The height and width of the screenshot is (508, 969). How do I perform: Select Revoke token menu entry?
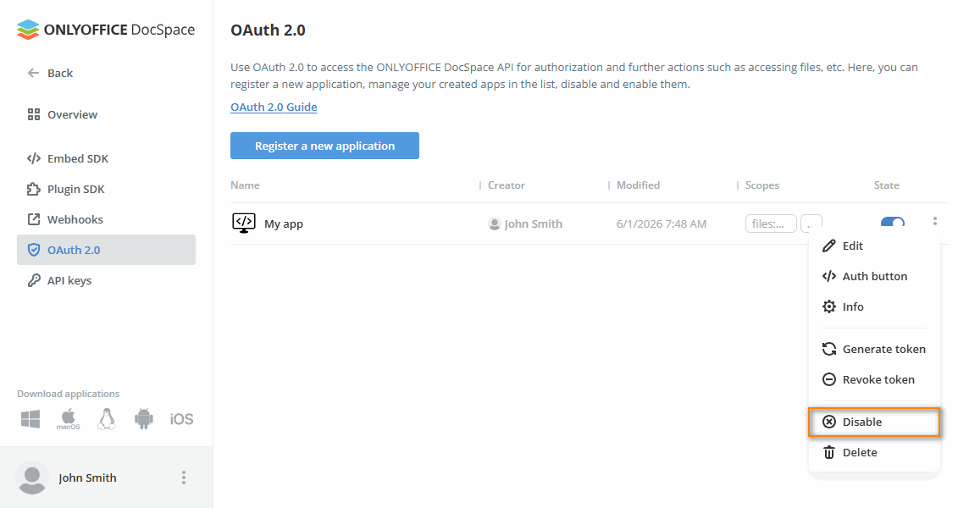coord(874,379)
